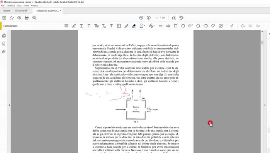Open the File menu
Screen dimensions: 270x153
(x=3, y=5)
